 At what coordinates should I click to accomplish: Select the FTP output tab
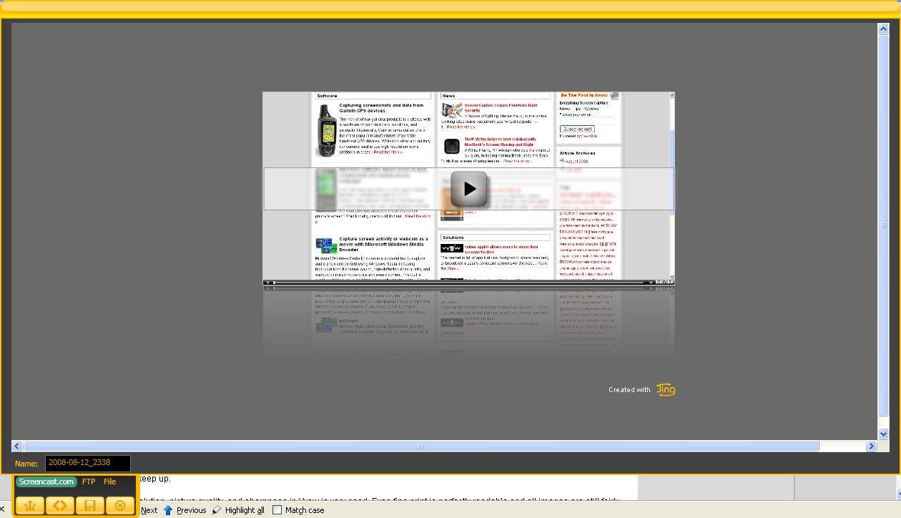(89, 482)
